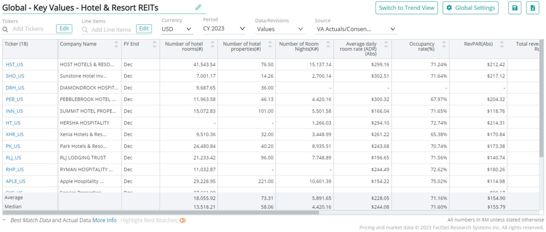Open the Period CY 2023 dropdown
The image size is (546, 232).
pyautogui.click(x=224, y=28)
